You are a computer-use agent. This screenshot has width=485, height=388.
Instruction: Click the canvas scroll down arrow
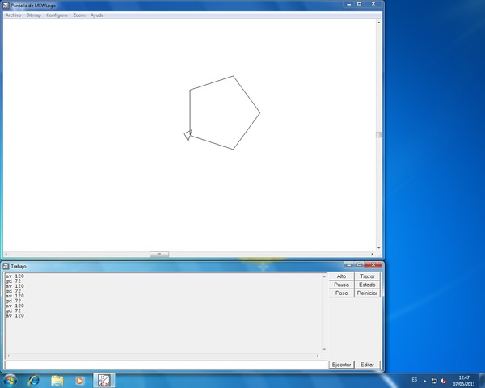pos(378,248)
